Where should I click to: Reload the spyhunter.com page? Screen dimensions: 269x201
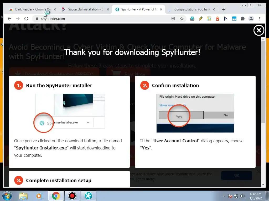pos(26,19)
